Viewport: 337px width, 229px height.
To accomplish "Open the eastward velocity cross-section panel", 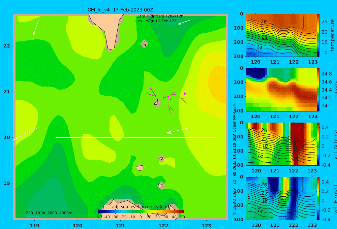I will point(281,198).
